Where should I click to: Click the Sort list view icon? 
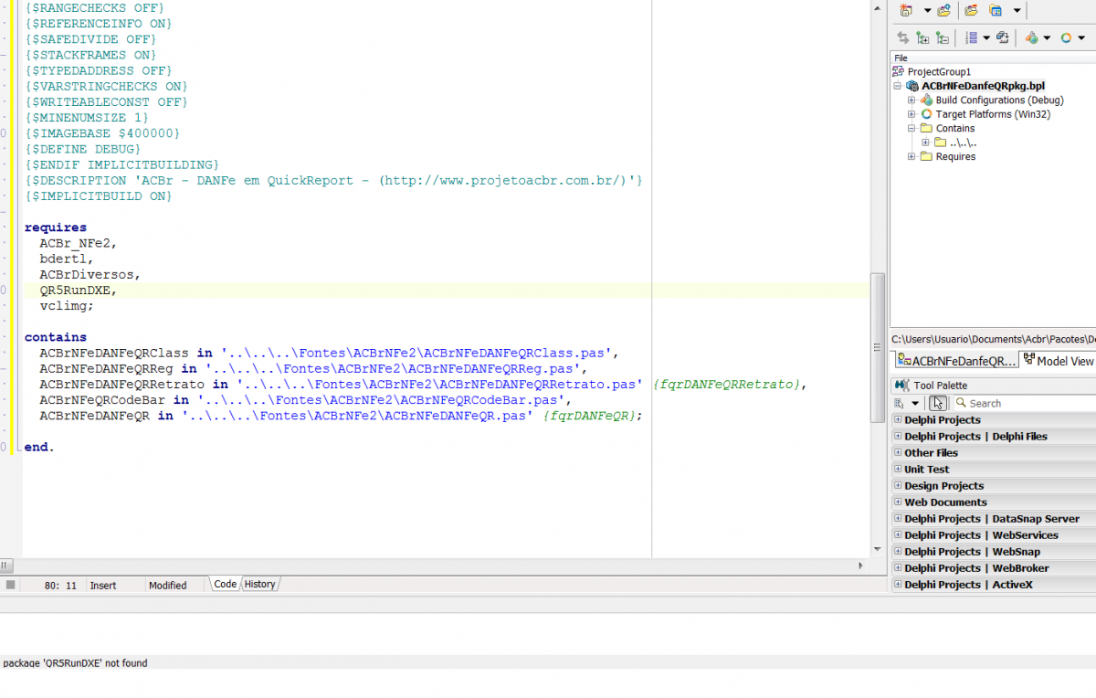972,37
